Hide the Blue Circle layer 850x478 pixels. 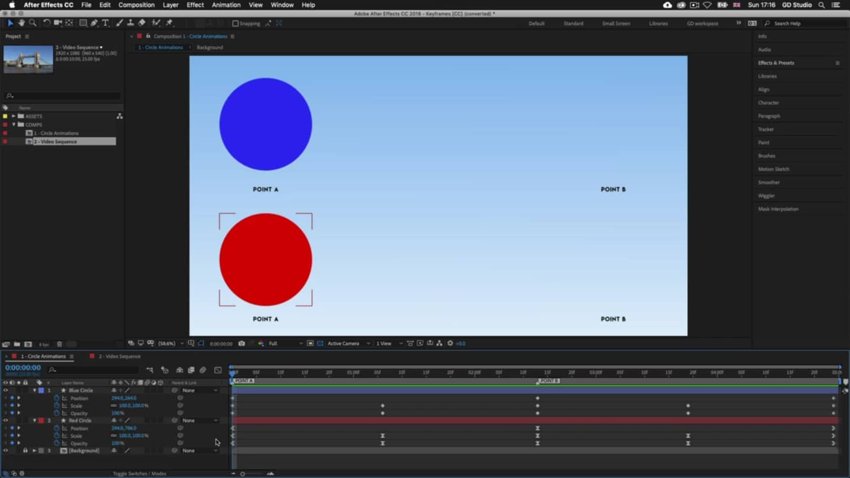pos(5,391)
